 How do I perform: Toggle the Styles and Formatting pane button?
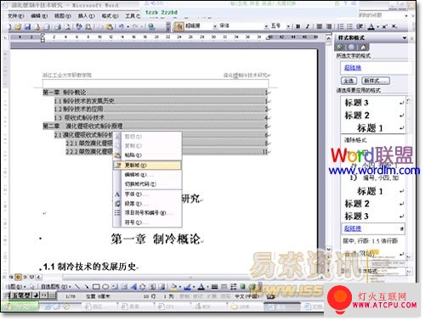[179, 26]
